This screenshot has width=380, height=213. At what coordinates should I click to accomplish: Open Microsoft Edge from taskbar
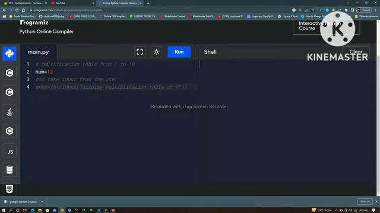pyautogui.click(x=33, y=211)
